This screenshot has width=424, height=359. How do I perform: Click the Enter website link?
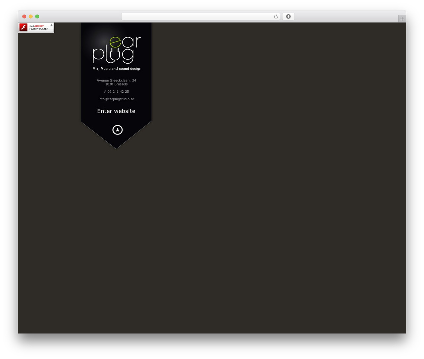[116, 111]
